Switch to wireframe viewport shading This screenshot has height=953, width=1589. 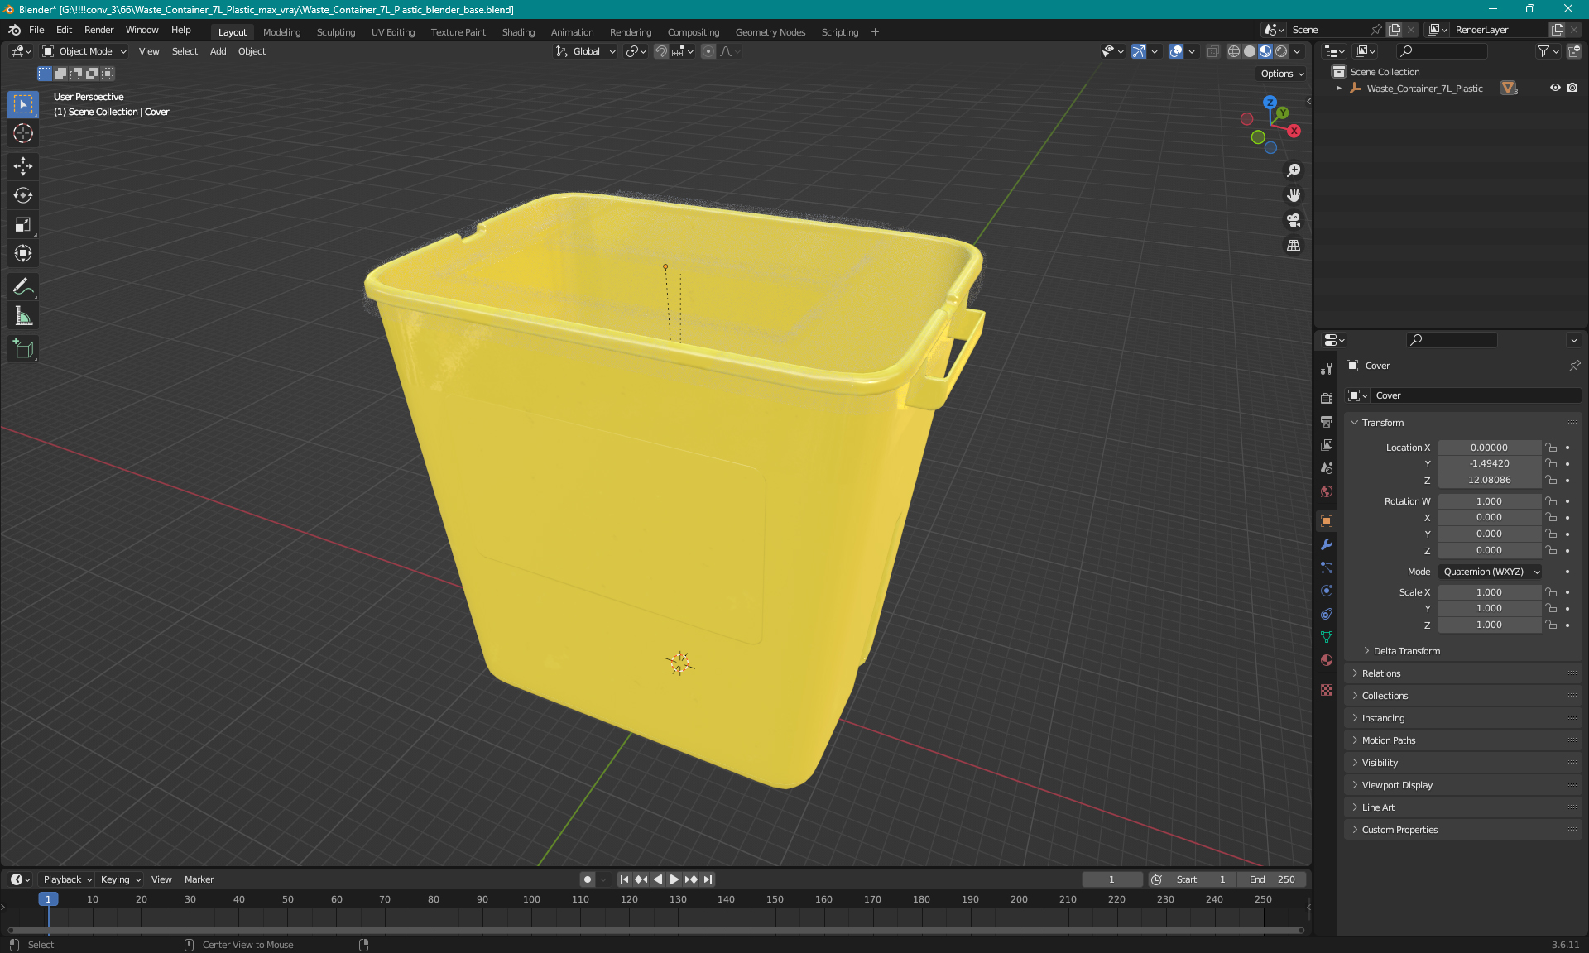tap(1234, 51)
